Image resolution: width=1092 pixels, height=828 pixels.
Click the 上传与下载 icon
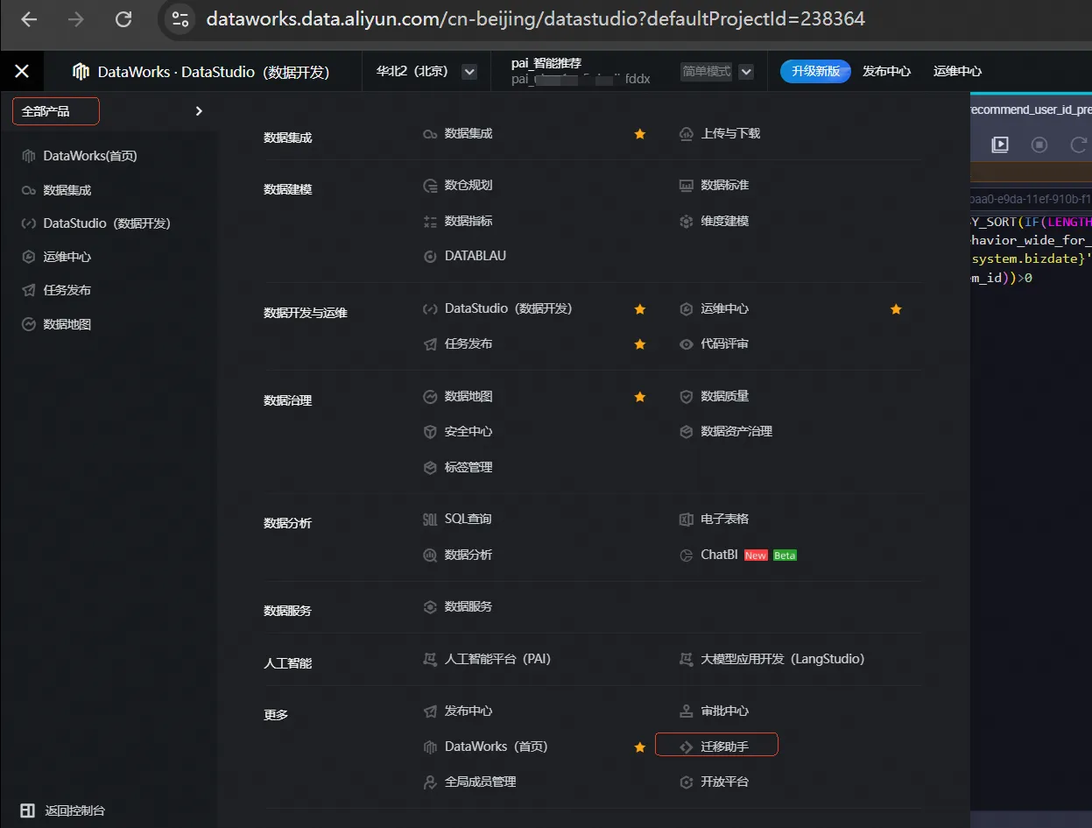pyautogui.click(x=687, y=134)
